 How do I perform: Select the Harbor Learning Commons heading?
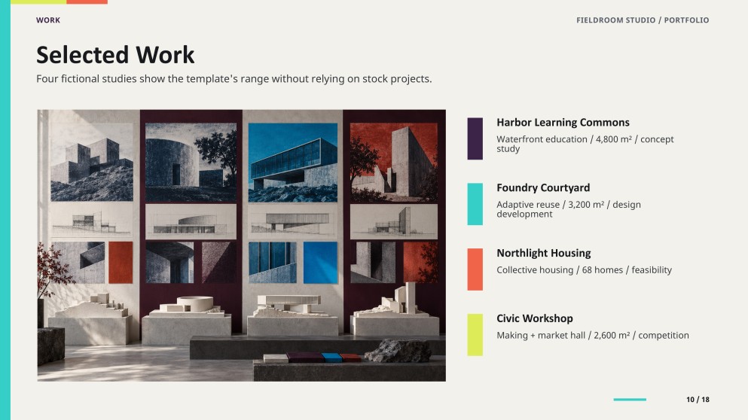(563, 123)
